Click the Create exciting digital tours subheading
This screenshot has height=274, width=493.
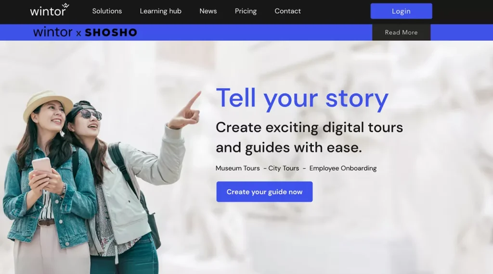310,137
